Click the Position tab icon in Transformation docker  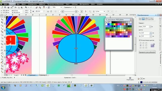pyautogui.click(x=140, y=19)
